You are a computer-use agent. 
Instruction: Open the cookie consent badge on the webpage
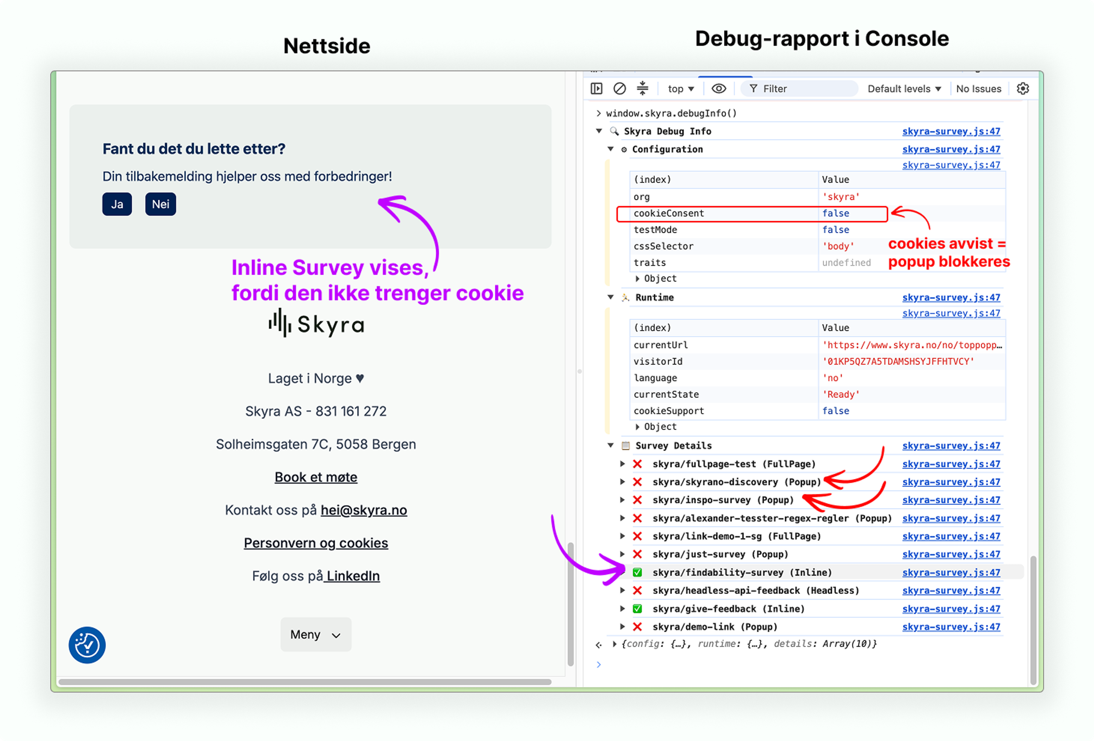pyautogui.click(x=87, y=644)
